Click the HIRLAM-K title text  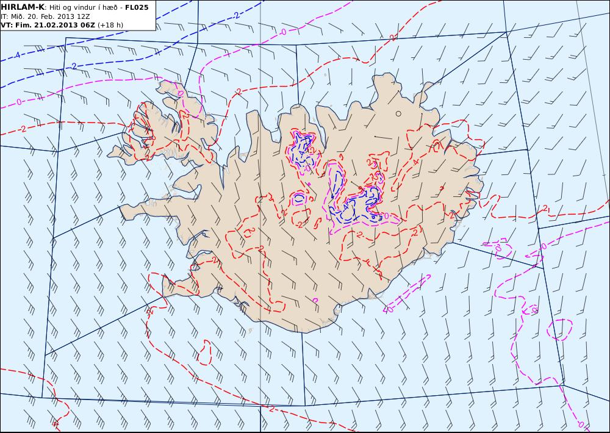tap(23, 7)
